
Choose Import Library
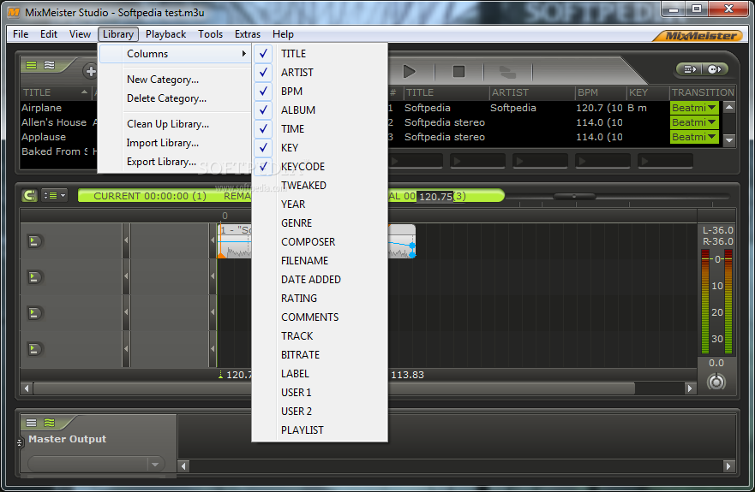[x=175, y=143]
